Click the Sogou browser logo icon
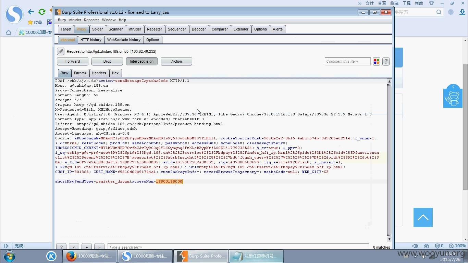The height and width of the screenshot is (263, 468). pos(14,15)
